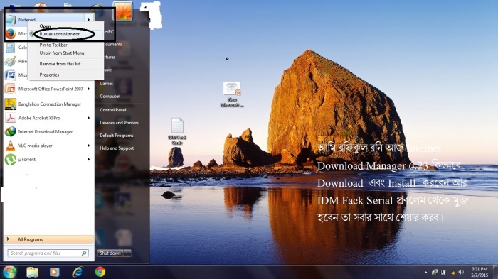Launch Microsoft Office PowerPoint 2007
The height and width of the screenshot is (279, 498).
pyautogui.click(x=49, y=89)
